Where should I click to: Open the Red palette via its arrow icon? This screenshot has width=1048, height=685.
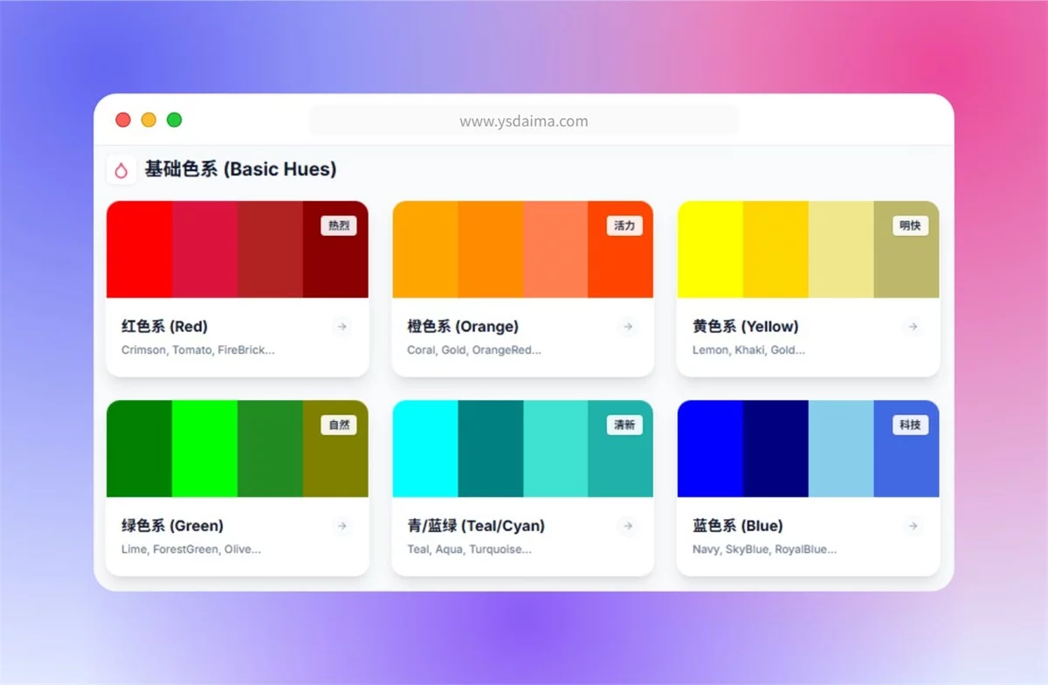coord(341,327)
